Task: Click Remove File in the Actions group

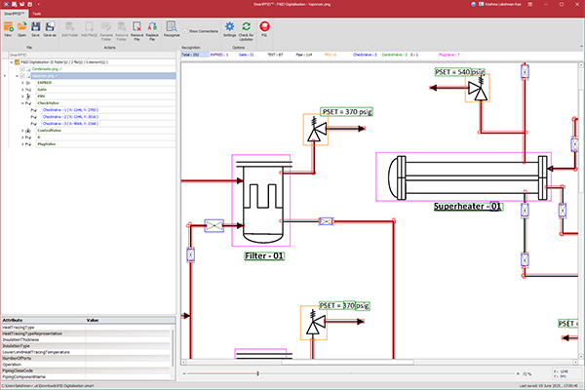Action: [x=136, y=31]
